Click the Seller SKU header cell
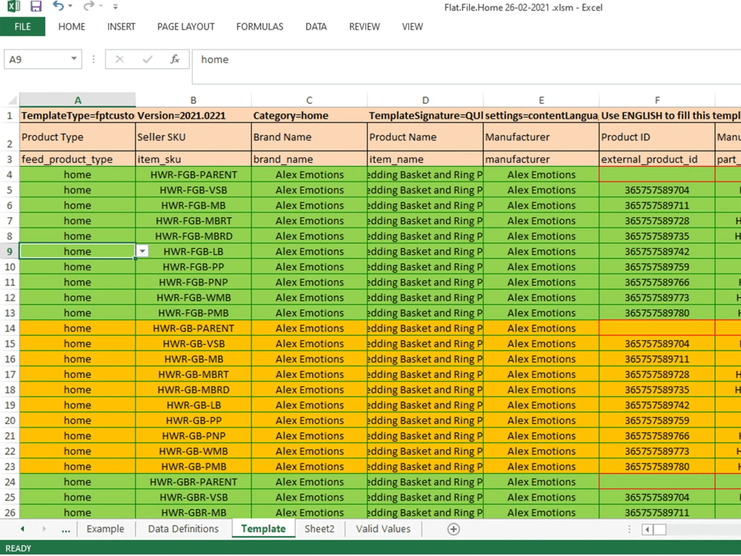The height and width of the screenshot is (556, 741). tap(193, 137)
